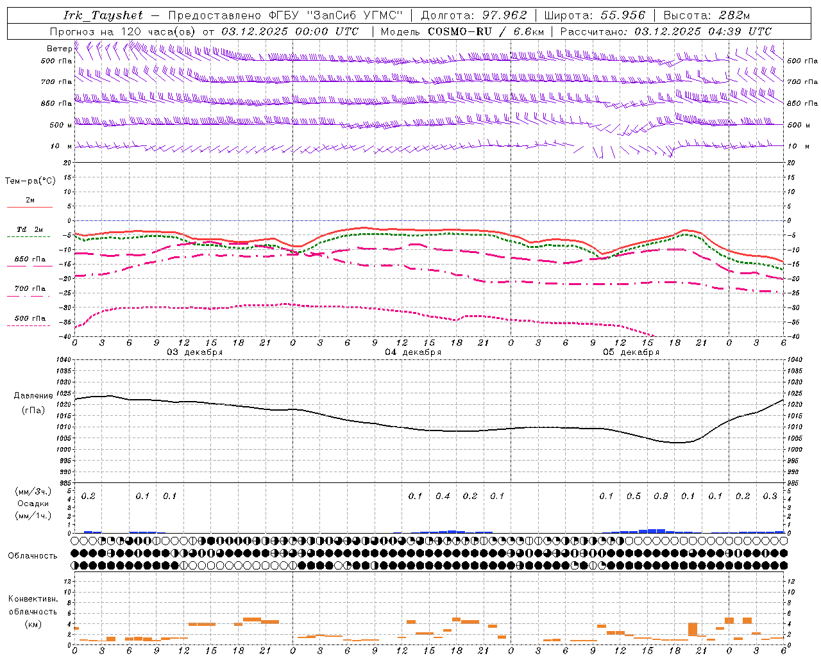Click the 0.4 precipitation value

(x=443, y=496)
